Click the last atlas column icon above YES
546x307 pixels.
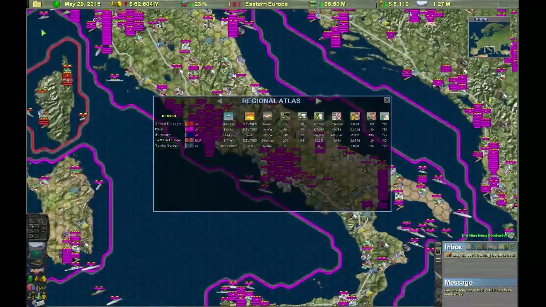coord(384,116)
